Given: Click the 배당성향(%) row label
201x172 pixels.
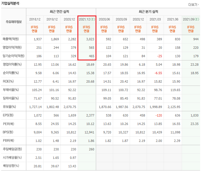Looking at the screenshot, I should click(x=11, y=166).
